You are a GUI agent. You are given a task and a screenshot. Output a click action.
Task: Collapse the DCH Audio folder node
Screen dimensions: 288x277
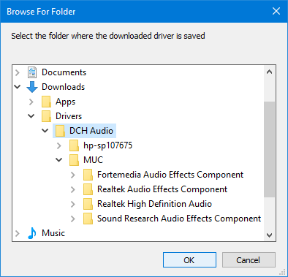[45, 131]
